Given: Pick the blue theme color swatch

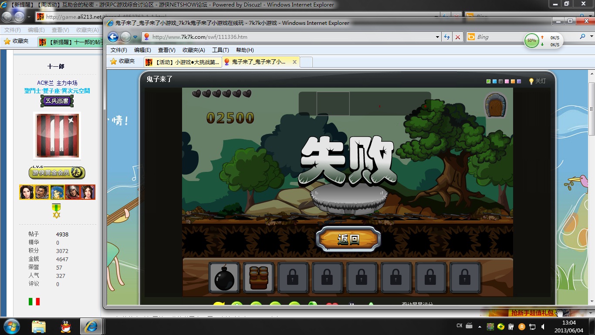Looking at the screenshot, I should tap(494, 82).
